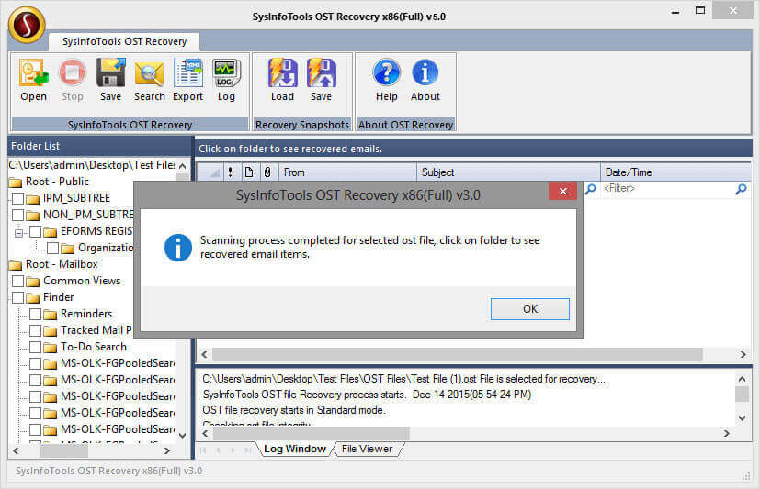Click the Date/Time filter field
The height and width of the screenshot is (489, 760).
tap(666, 189)
